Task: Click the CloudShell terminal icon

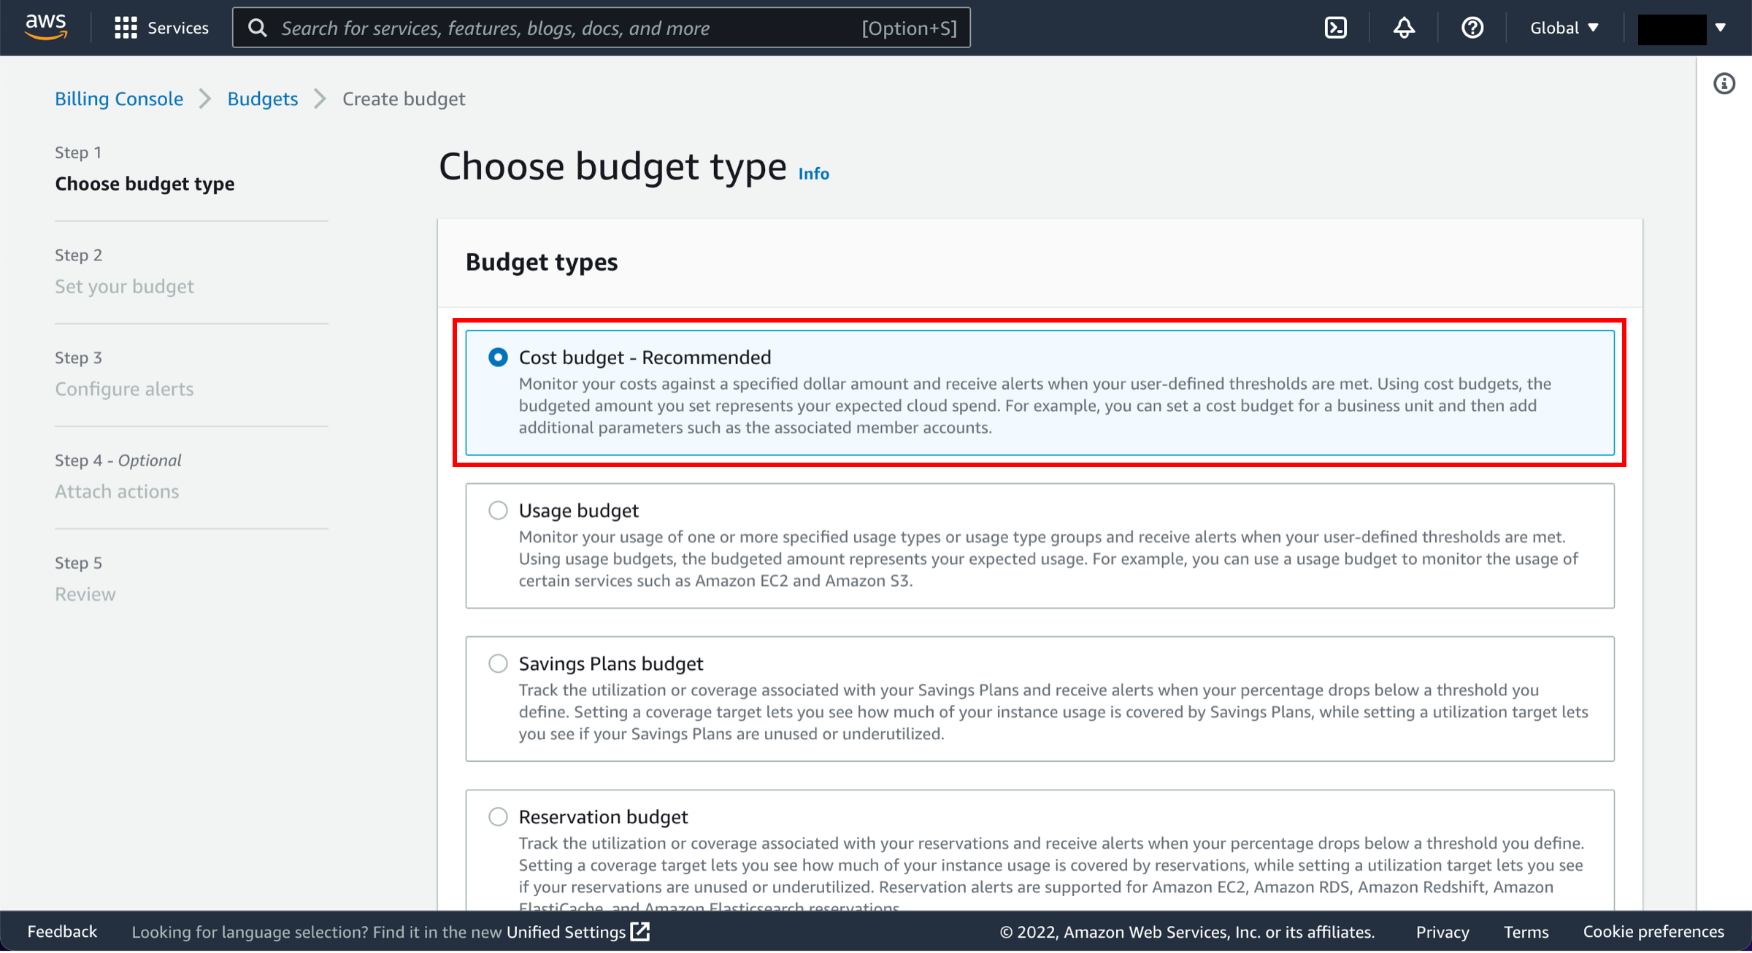Action: tap(1337, 28)
